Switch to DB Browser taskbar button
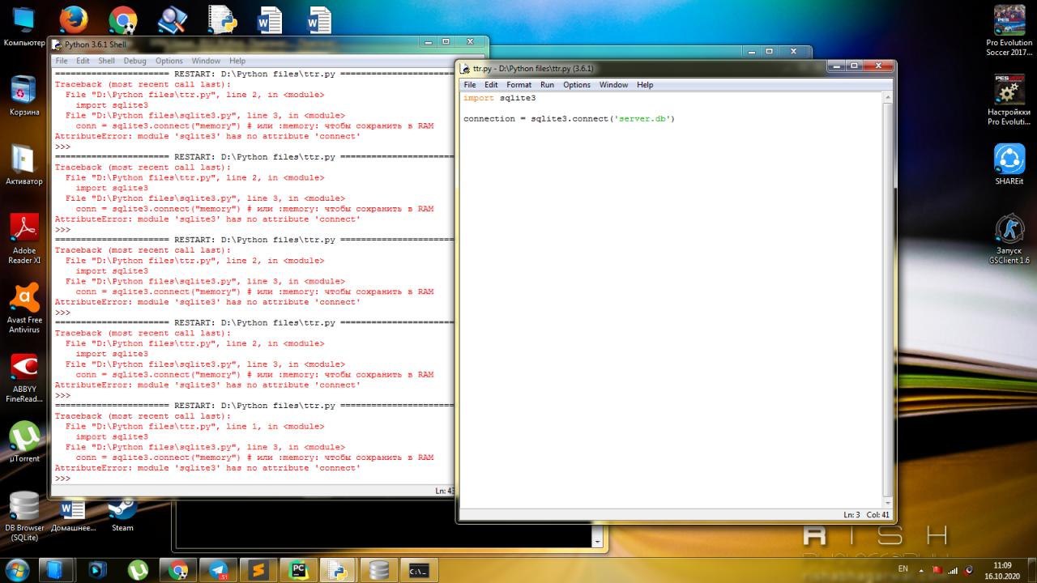The height and width of the screenshot is (583, 1037). point(379,570)
